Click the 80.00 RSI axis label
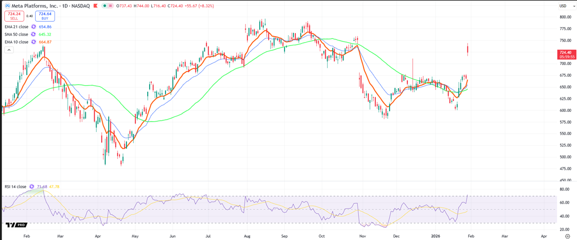This screenshot has width=577, height=240. [564, 190]
